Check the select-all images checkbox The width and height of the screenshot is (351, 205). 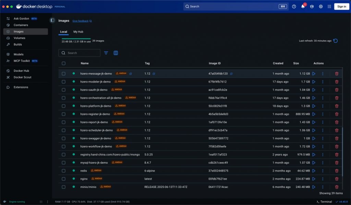click(63, 63)
